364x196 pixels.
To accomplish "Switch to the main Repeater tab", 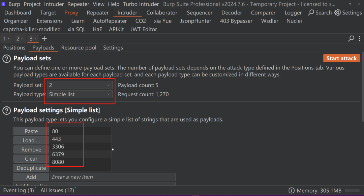I will coord(98,13).
